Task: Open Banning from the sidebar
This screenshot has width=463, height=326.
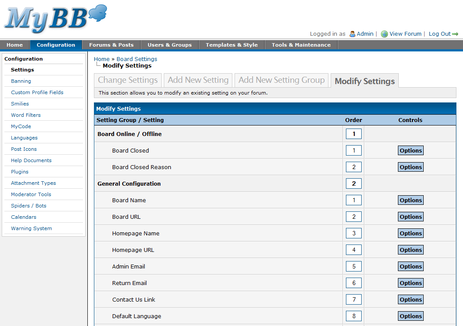Action: click(21, 81)
